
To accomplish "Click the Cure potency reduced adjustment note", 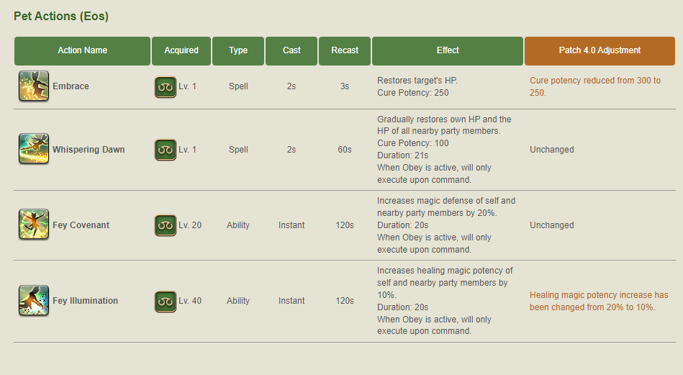I will (x=595, y=86).
